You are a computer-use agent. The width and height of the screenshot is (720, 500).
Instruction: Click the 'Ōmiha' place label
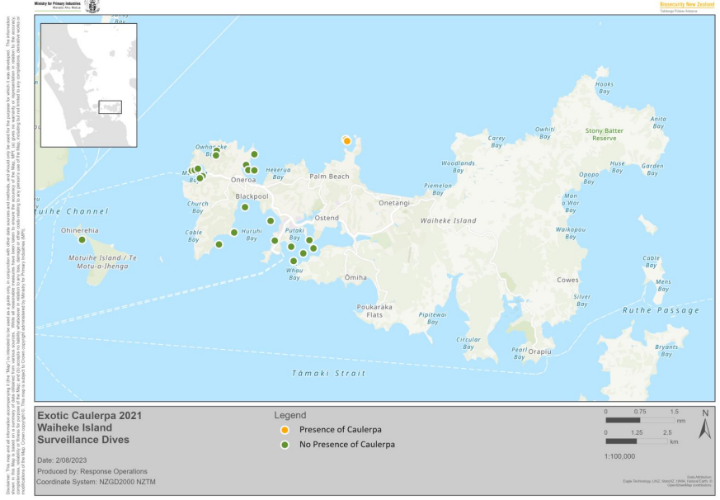tap(355, 277)
